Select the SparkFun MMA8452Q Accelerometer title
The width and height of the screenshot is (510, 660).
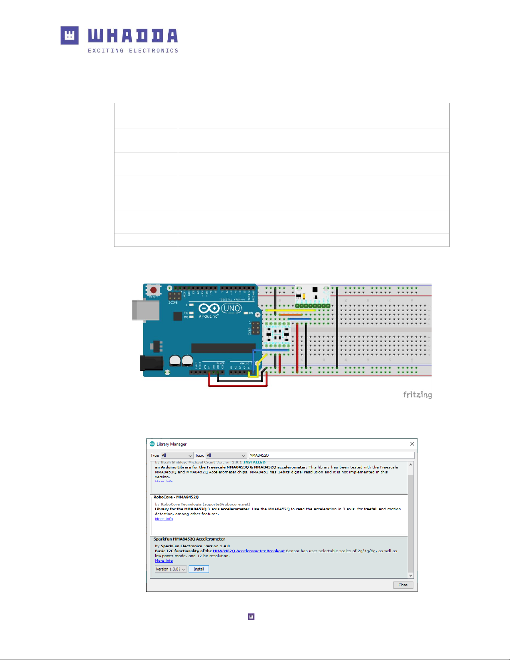pyautogui.click(x=189, y=539)
